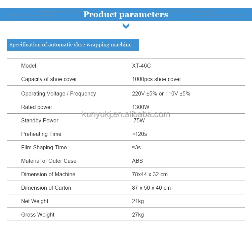Click the Preheating Time label
Image resolution: width=252 pixels, height=229 pixels.
click(x=41, y=134)
